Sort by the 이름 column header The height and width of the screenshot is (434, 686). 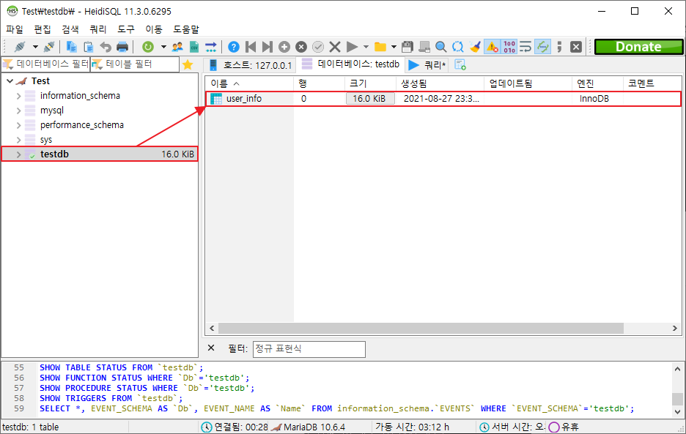(249, 83)
